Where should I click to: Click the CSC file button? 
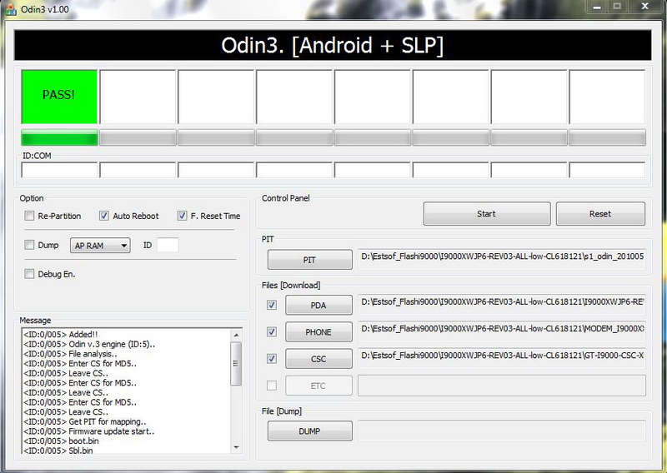[x=318, y=359]
